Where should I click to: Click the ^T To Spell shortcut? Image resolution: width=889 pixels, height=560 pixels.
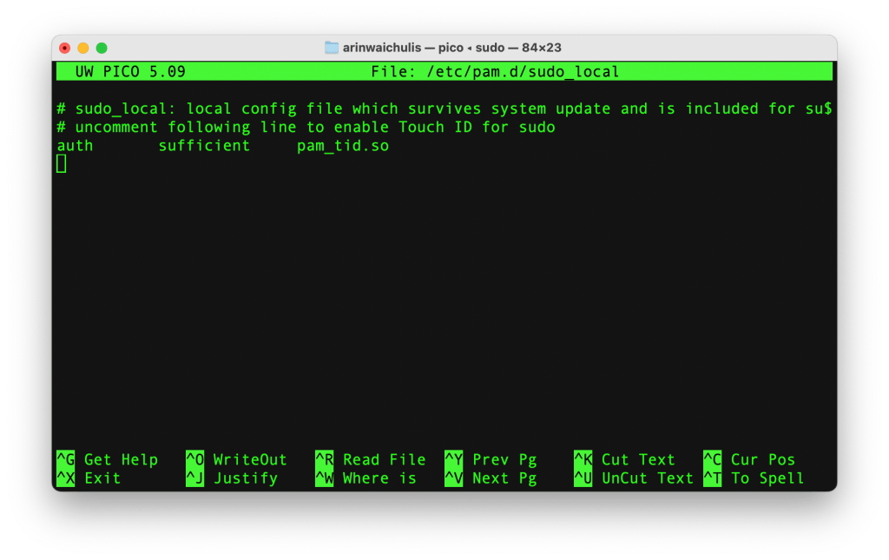click(754, 478)
